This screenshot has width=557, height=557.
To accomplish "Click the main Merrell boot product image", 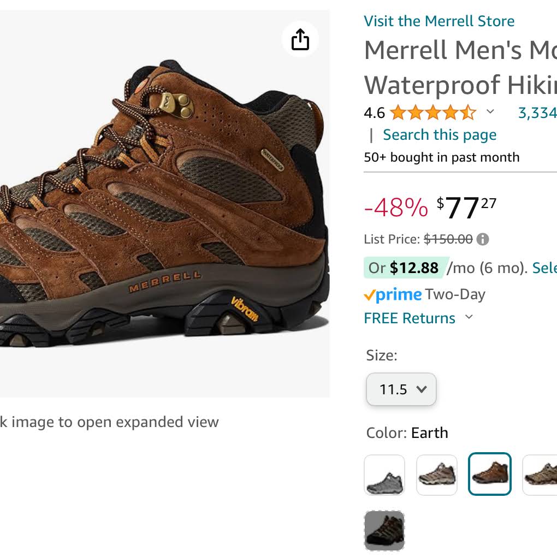I will (164, 204).
